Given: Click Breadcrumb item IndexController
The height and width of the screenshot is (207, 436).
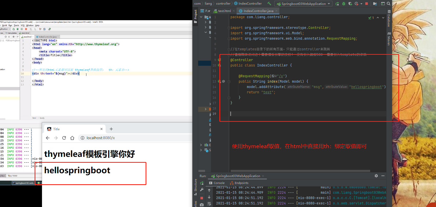Looking at the screenshot, I should (x=248, y=4).
